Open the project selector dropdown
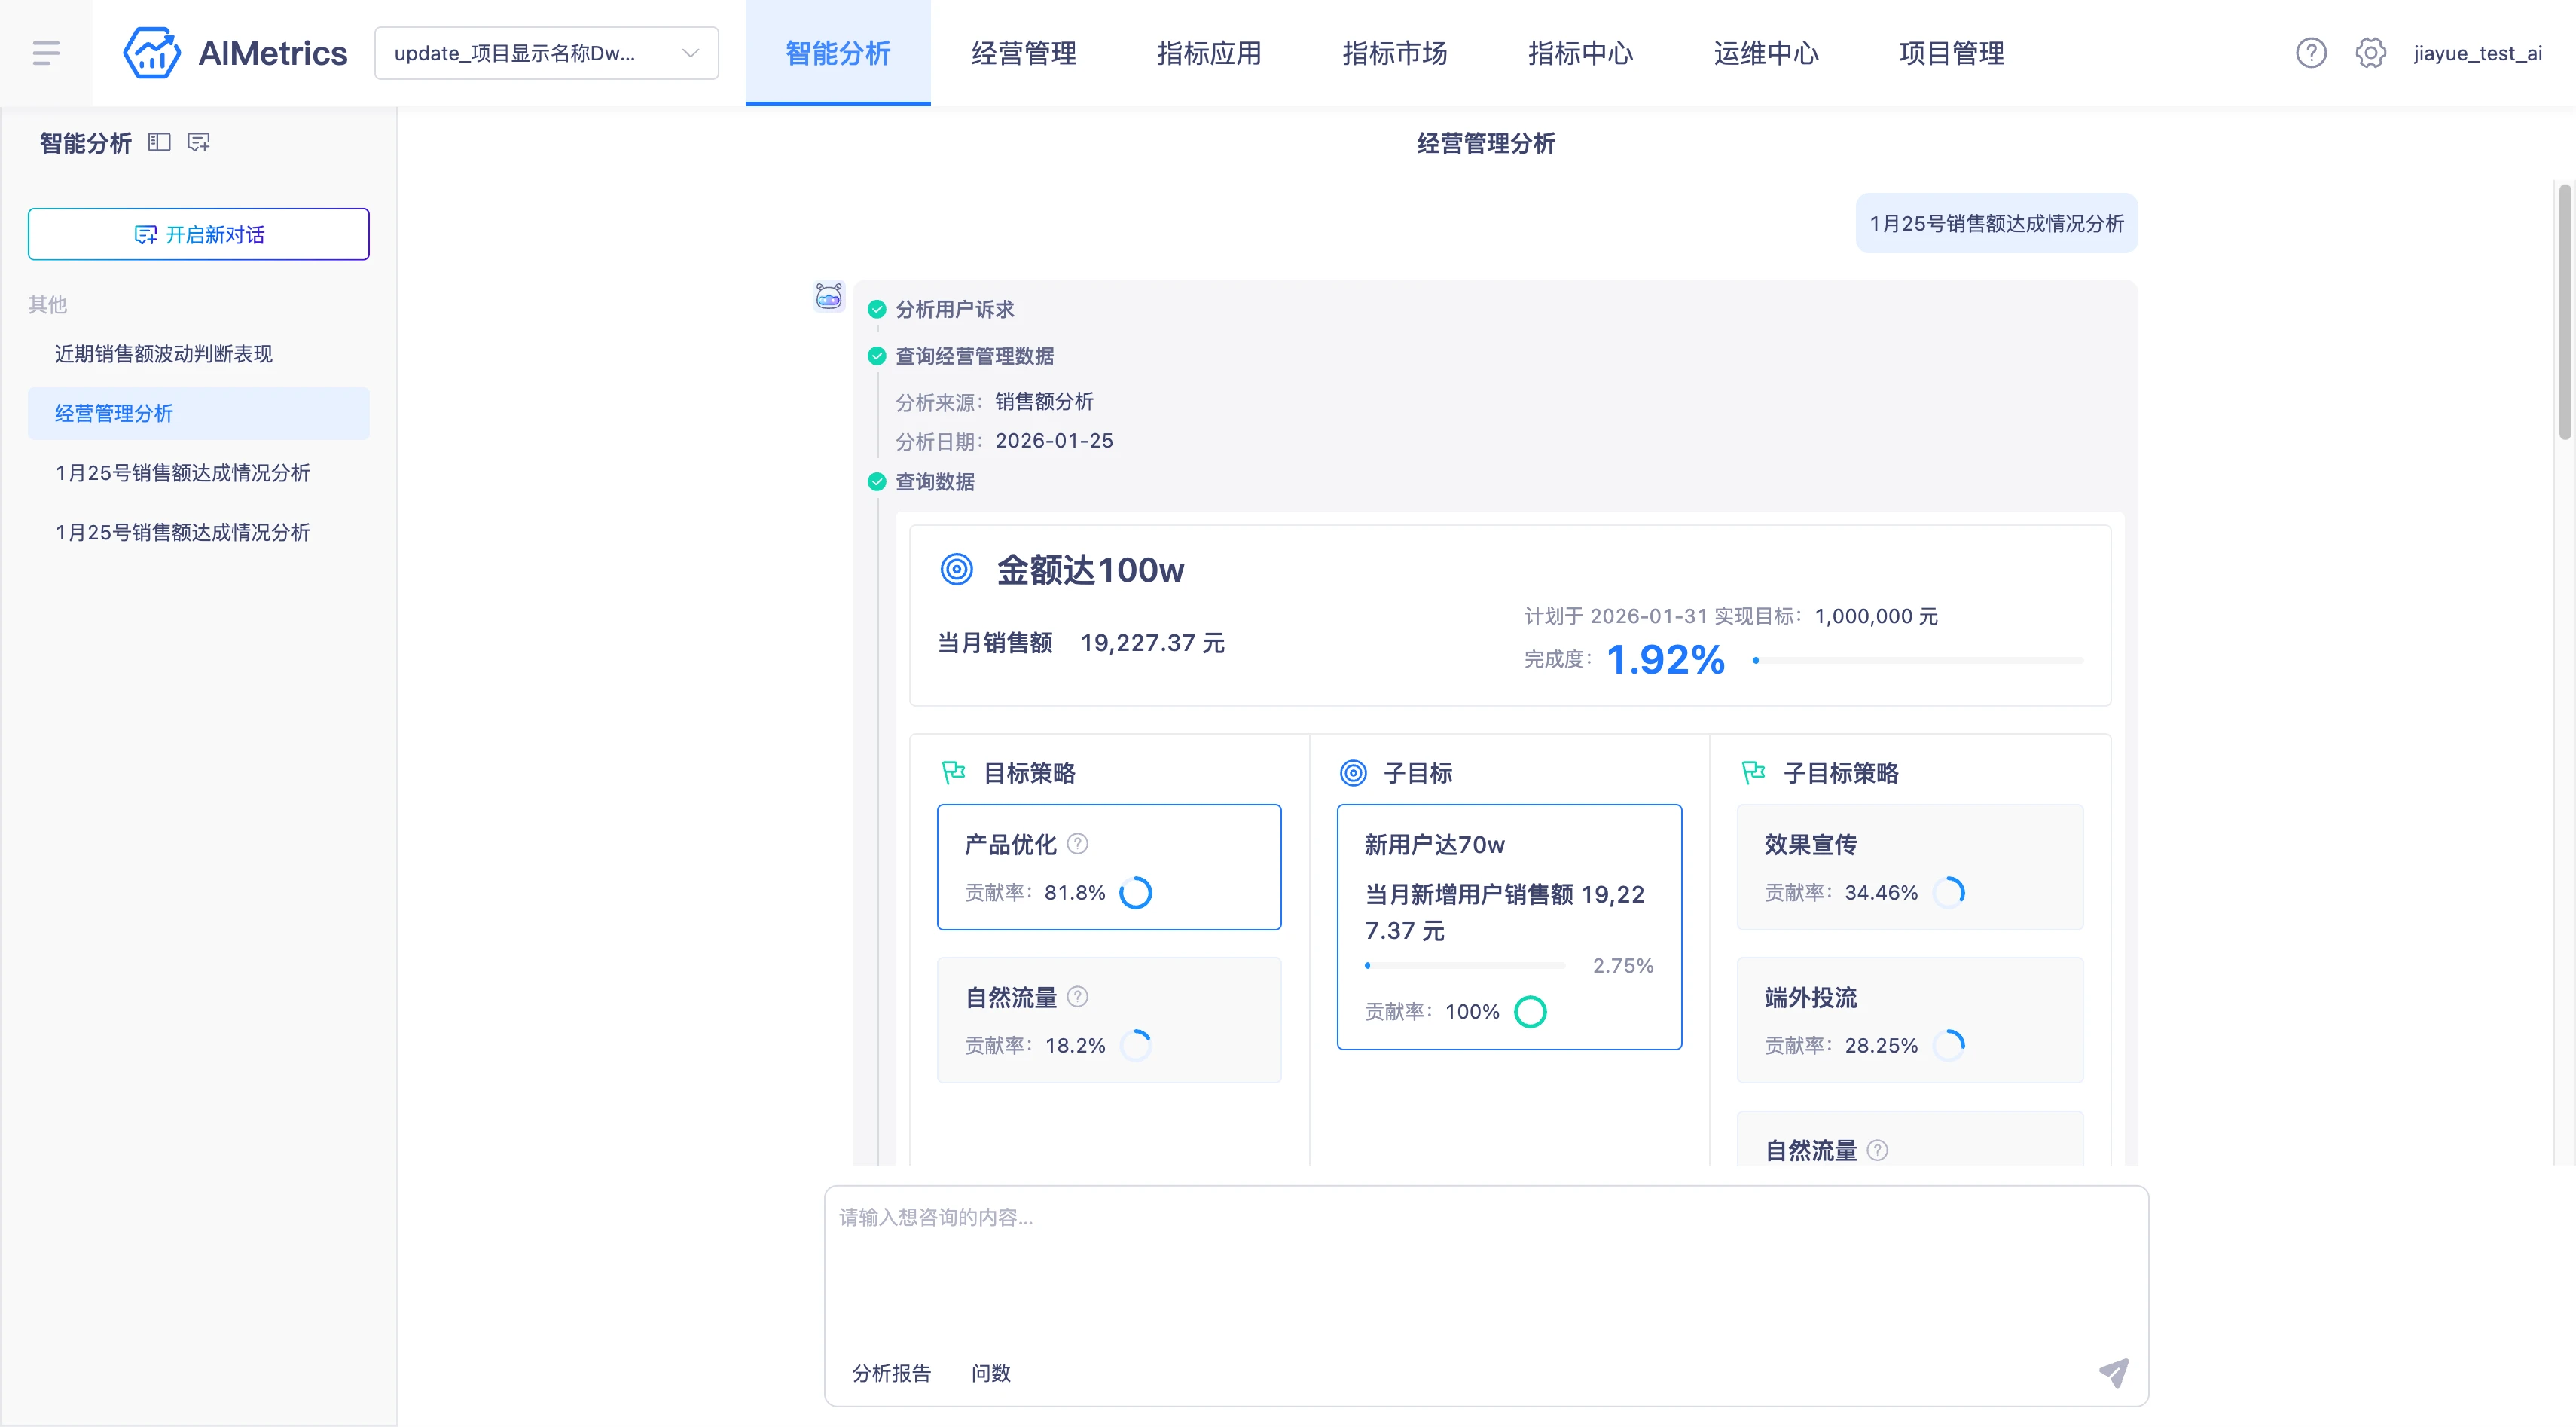Viewport: 2576px width, 1427px height. point(546,53)
